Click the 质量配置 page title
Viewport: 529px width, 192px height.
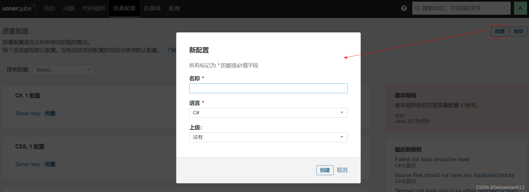(x=16, y=31)
